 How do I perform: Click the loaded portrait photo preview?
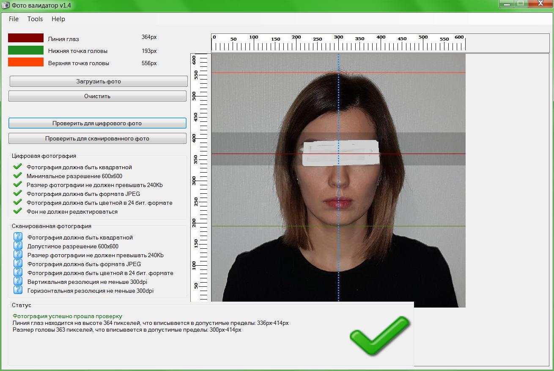click(338, 180)
